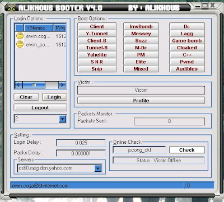Select the Tunnel-B boot option
Image resolution: width=224 pixels, height=202 pixels.
point(97,48)
